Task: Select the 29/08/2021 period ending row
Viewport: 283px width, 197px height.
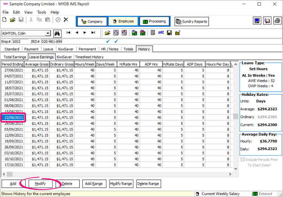Action: coord(14,123)
